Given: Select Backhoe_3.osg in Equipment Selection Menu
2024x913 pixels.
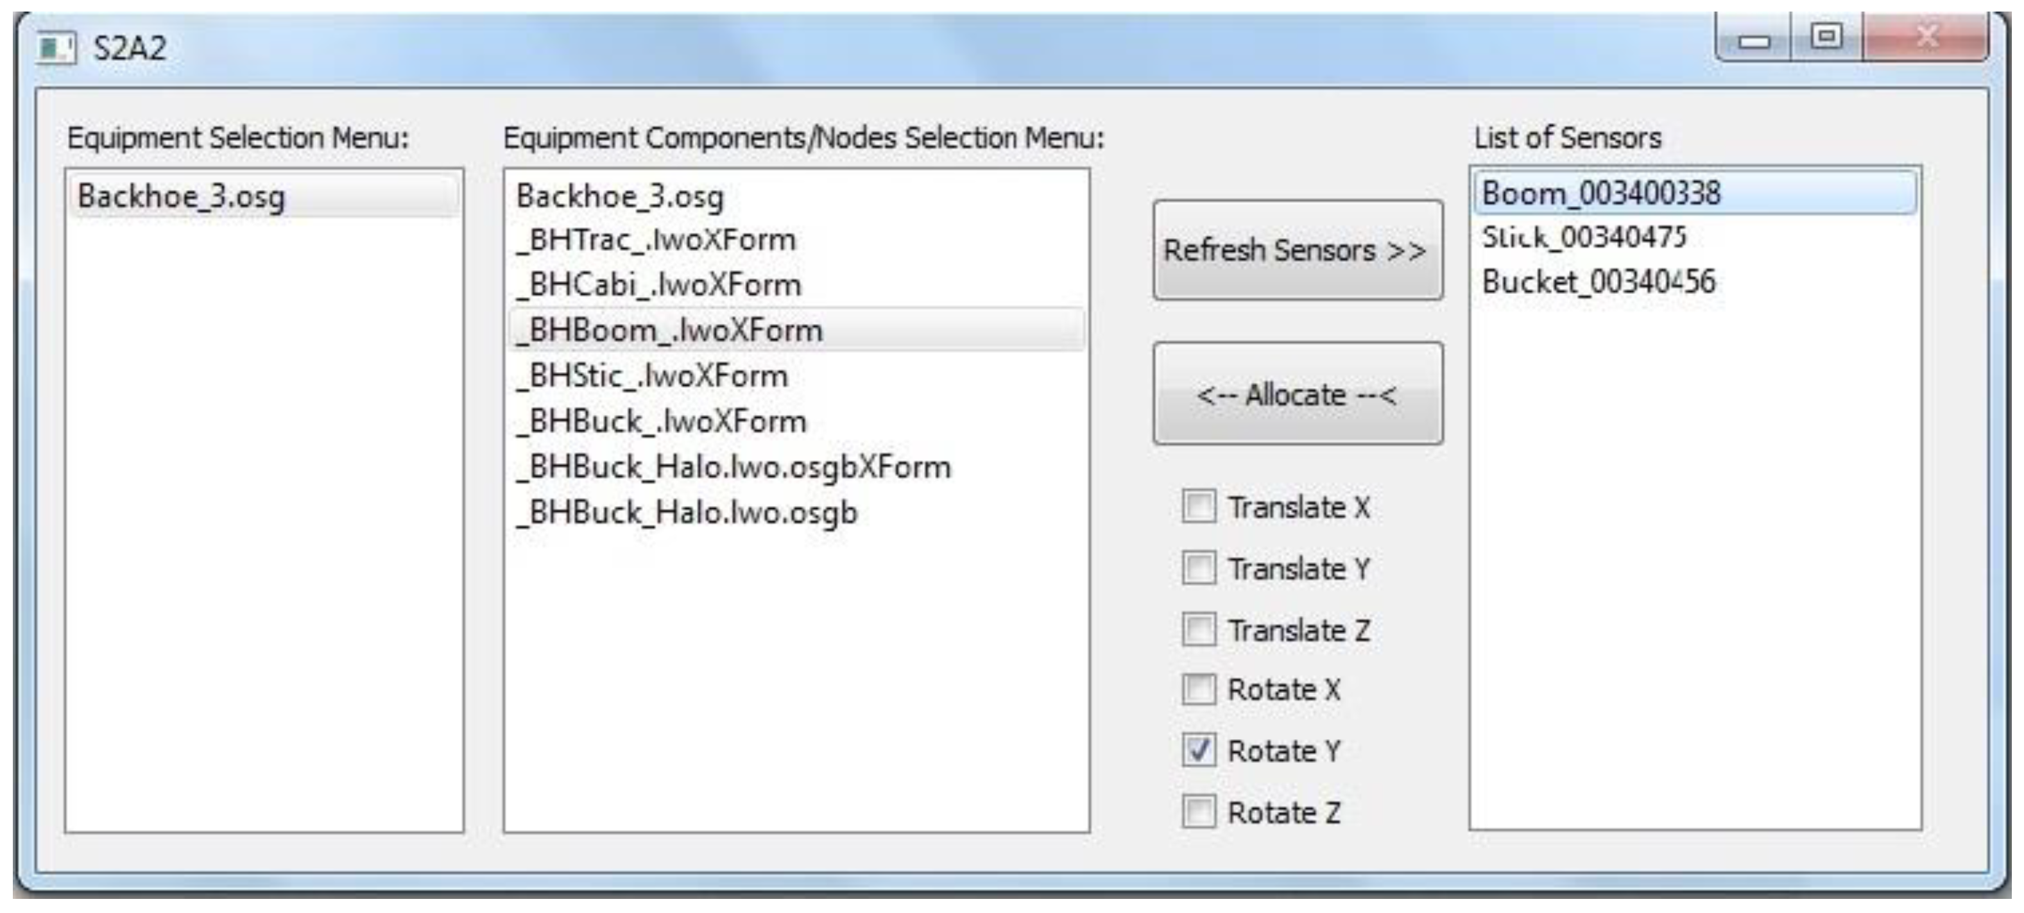Looking at the screenshot, I should (x=182, y=196).
